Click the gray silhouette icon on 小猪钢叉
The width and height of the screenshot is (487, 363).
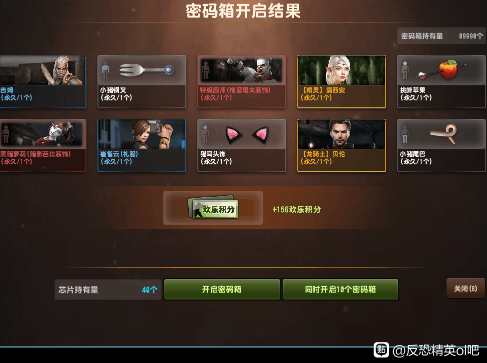point(105,70)
